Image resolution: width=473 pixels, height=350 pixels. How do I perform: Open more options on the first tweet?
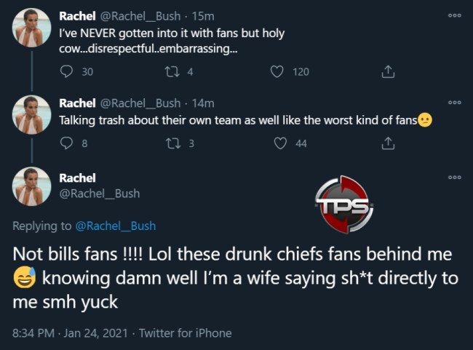click(x=455, y=15)
